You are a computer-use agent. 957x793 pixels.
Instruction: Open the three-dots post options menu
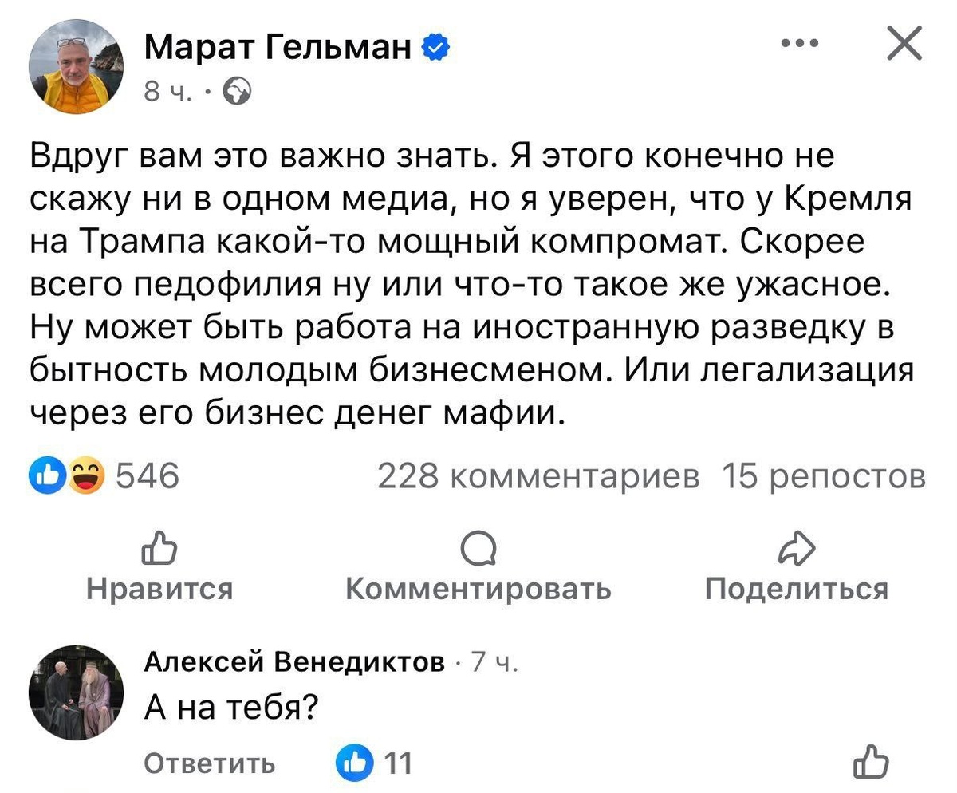(x=799, y=44)
